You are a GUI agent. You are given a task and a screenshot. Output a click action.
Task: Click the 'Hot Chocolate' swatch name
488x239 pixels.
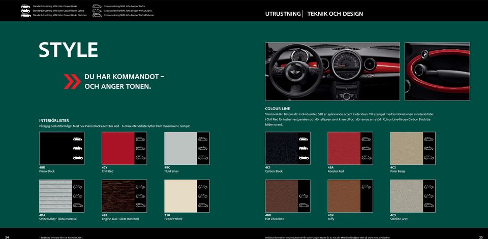coord(274,219)
